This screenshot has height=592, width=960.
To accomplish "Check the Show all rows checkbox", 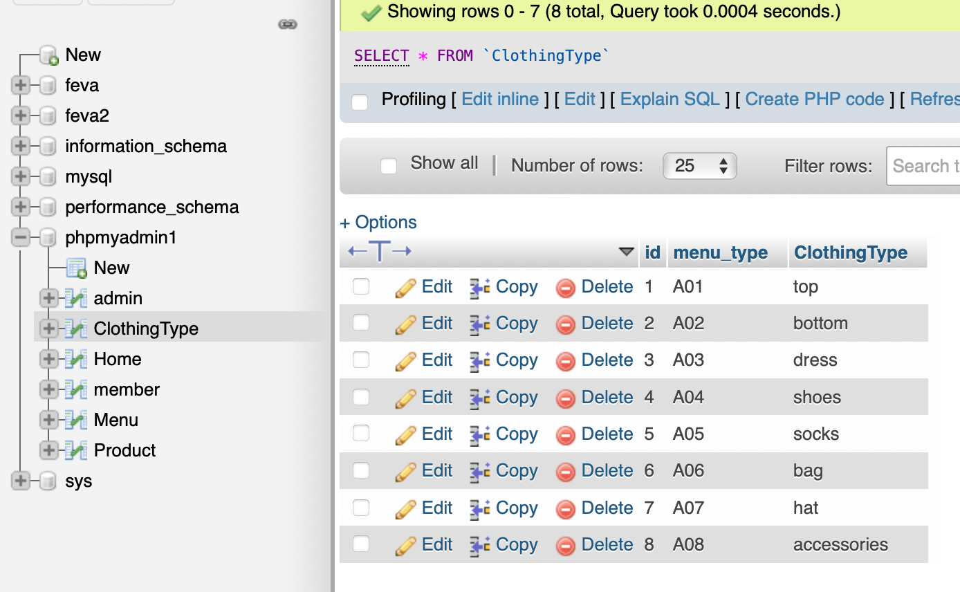I will (x=388, y=165).
